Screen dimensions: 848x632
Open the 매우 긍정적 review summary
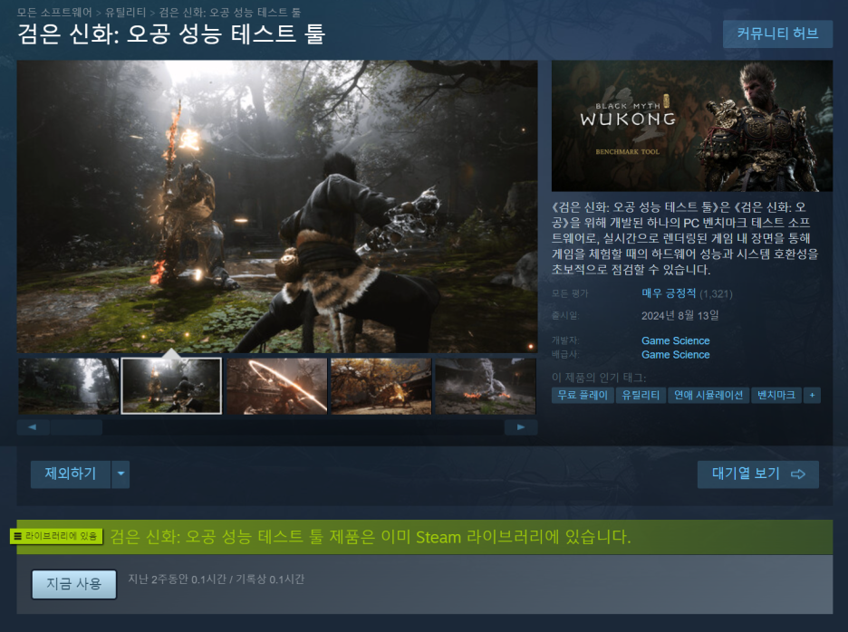click(x=669, y=293)
